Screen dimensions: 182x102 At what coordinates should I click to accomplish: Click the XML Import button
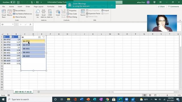(105, 10)
